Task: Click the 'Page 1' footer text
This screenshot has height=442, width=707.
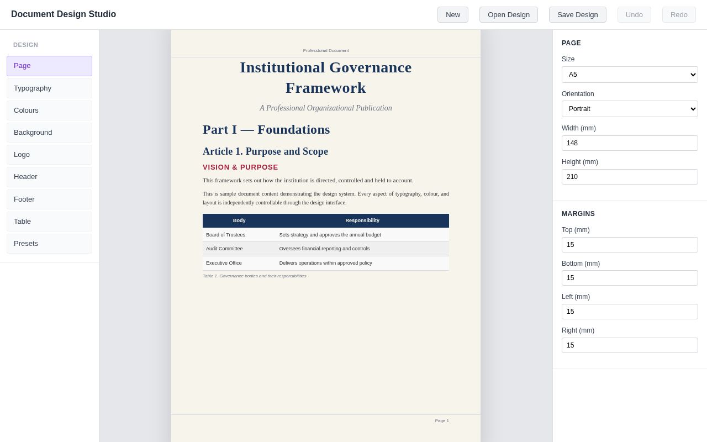Action: tap(442, 421)
